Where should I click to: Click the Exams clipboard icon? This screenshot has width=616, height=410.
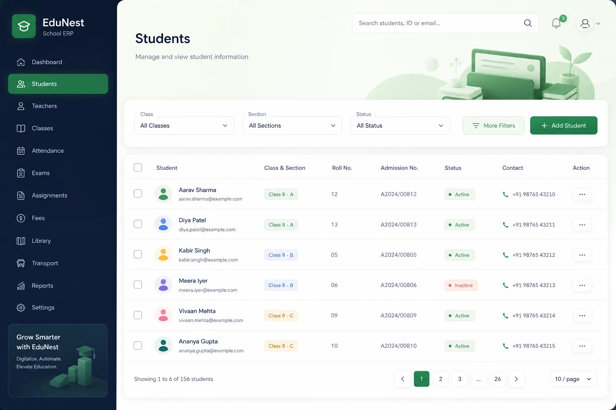pos(21,173)
